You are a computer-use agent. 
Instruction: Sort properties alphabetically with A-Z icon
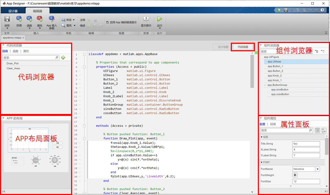pos(324,130)
